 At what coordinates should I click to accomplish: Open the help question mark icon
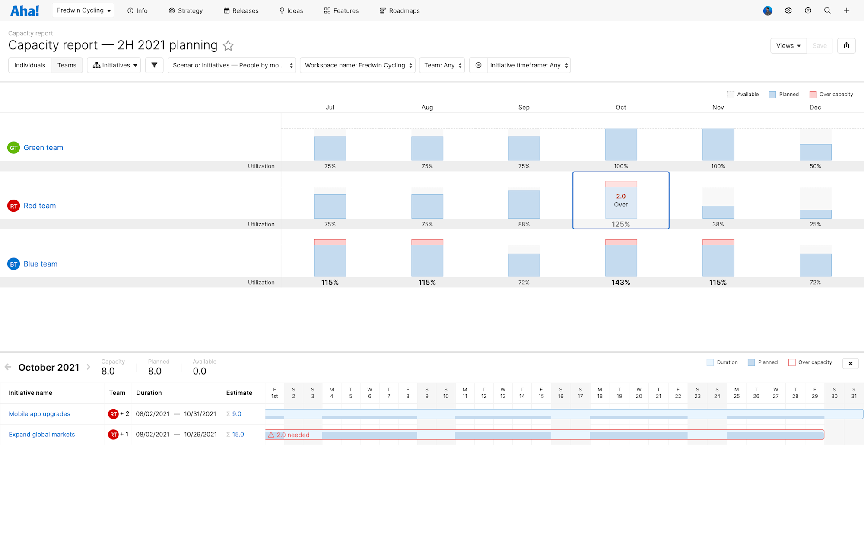coord(808,10)
